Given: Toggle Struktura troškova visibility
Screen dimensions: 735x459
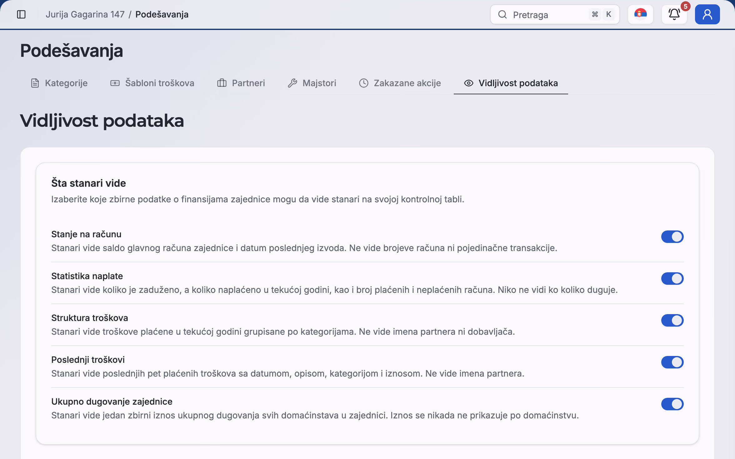Looking at the screenshot, I should (x=672, y=320).
